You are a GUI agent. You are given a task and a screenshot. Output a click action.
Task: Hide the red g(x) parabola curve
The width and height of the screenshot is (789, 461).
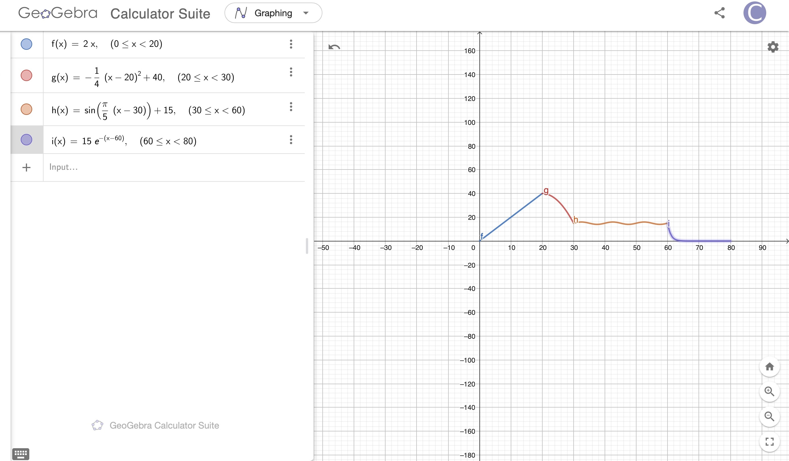(26, 75)
